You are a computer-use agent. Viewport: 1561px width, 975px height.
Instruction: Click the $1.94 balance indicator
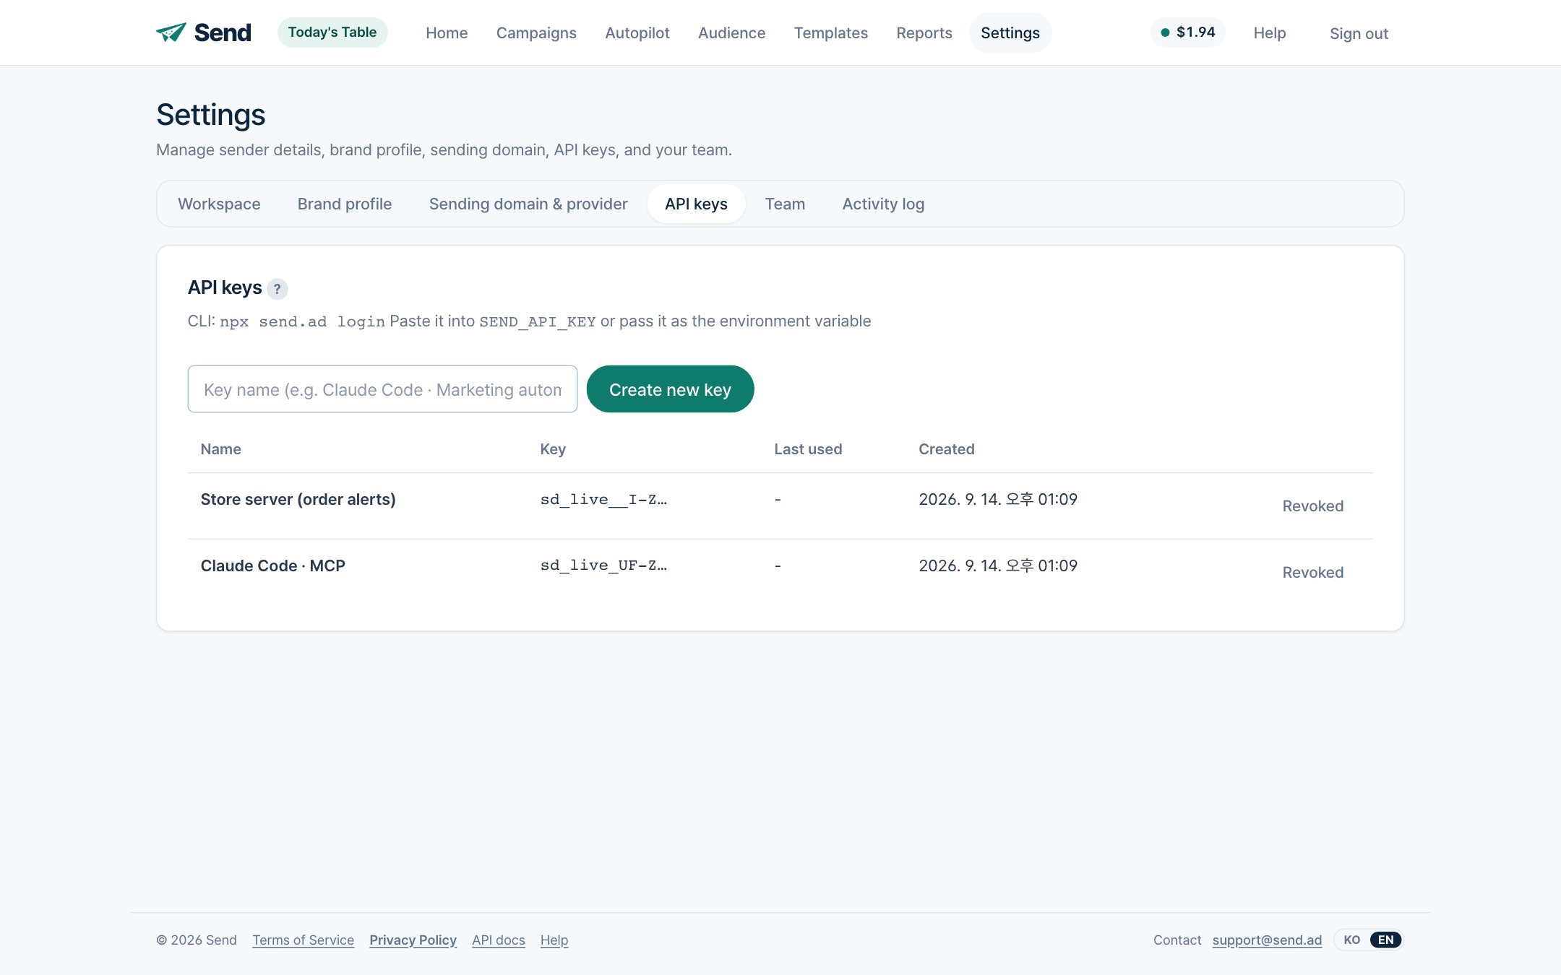pos(1188,32)
